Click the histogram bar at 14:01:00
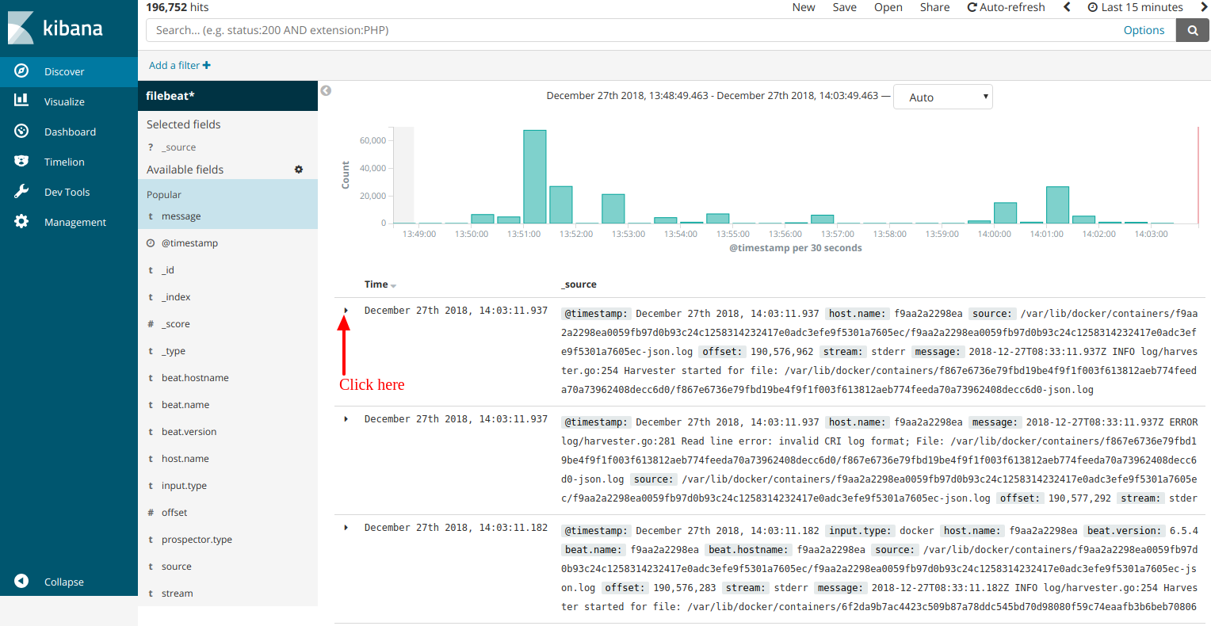 1058,205
